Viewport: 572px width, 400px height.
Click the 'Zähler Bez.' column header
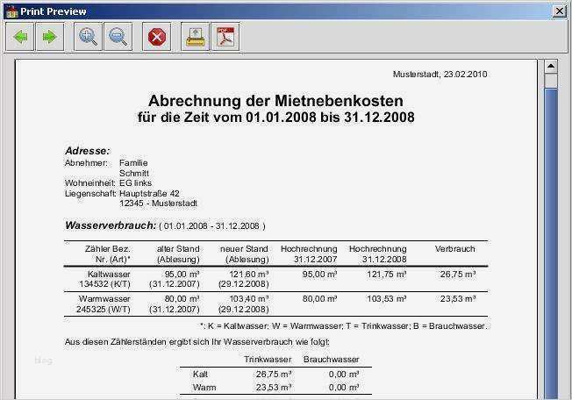coord(107,249)
